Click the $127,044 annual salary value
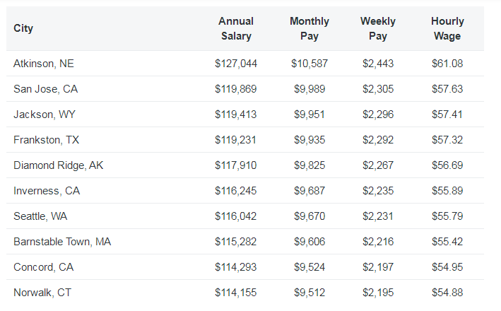Viewport: 501px width, 311px height. coord(236,64)
